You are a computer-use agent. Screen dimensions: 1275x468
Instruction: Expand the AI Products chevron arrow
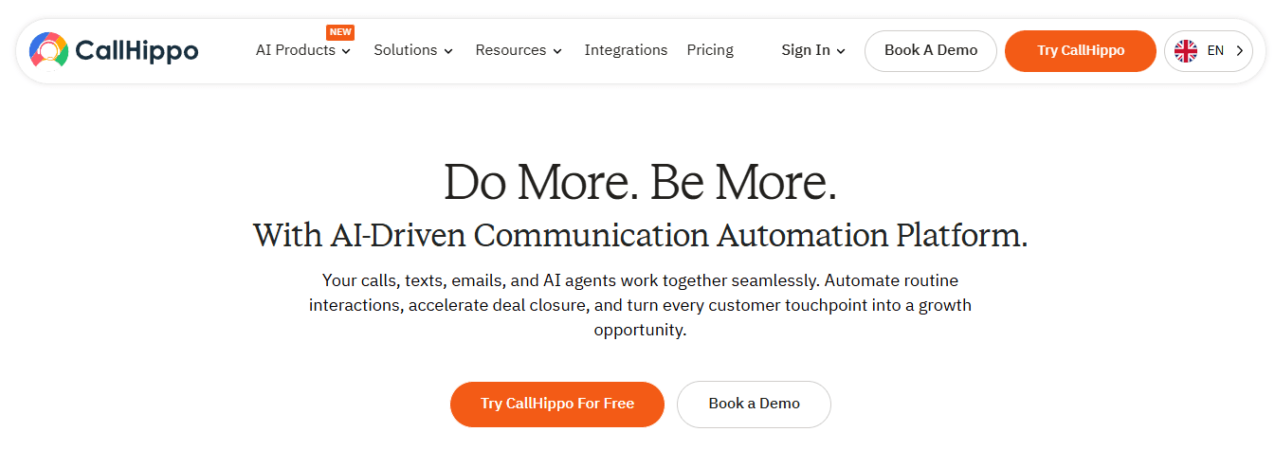(x=346, y=51)
